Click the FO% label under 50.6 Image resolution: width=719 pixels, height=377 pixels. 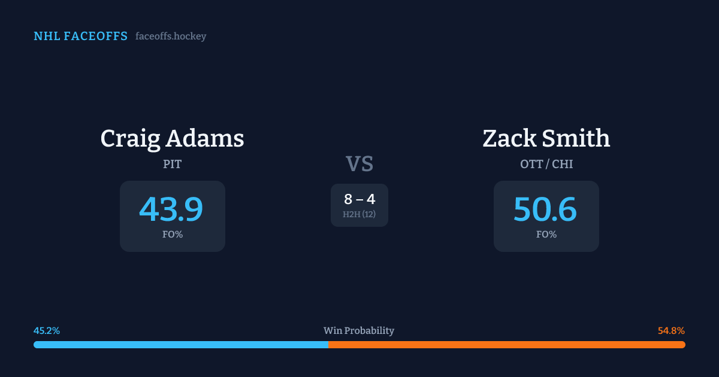coord(546,235)
